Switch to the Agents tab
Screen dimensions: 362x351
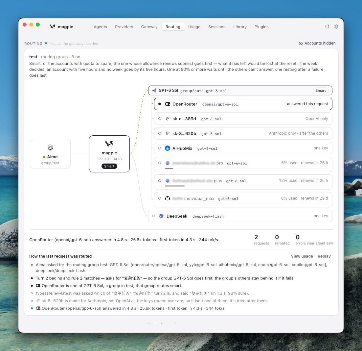(x=101, y=27)
